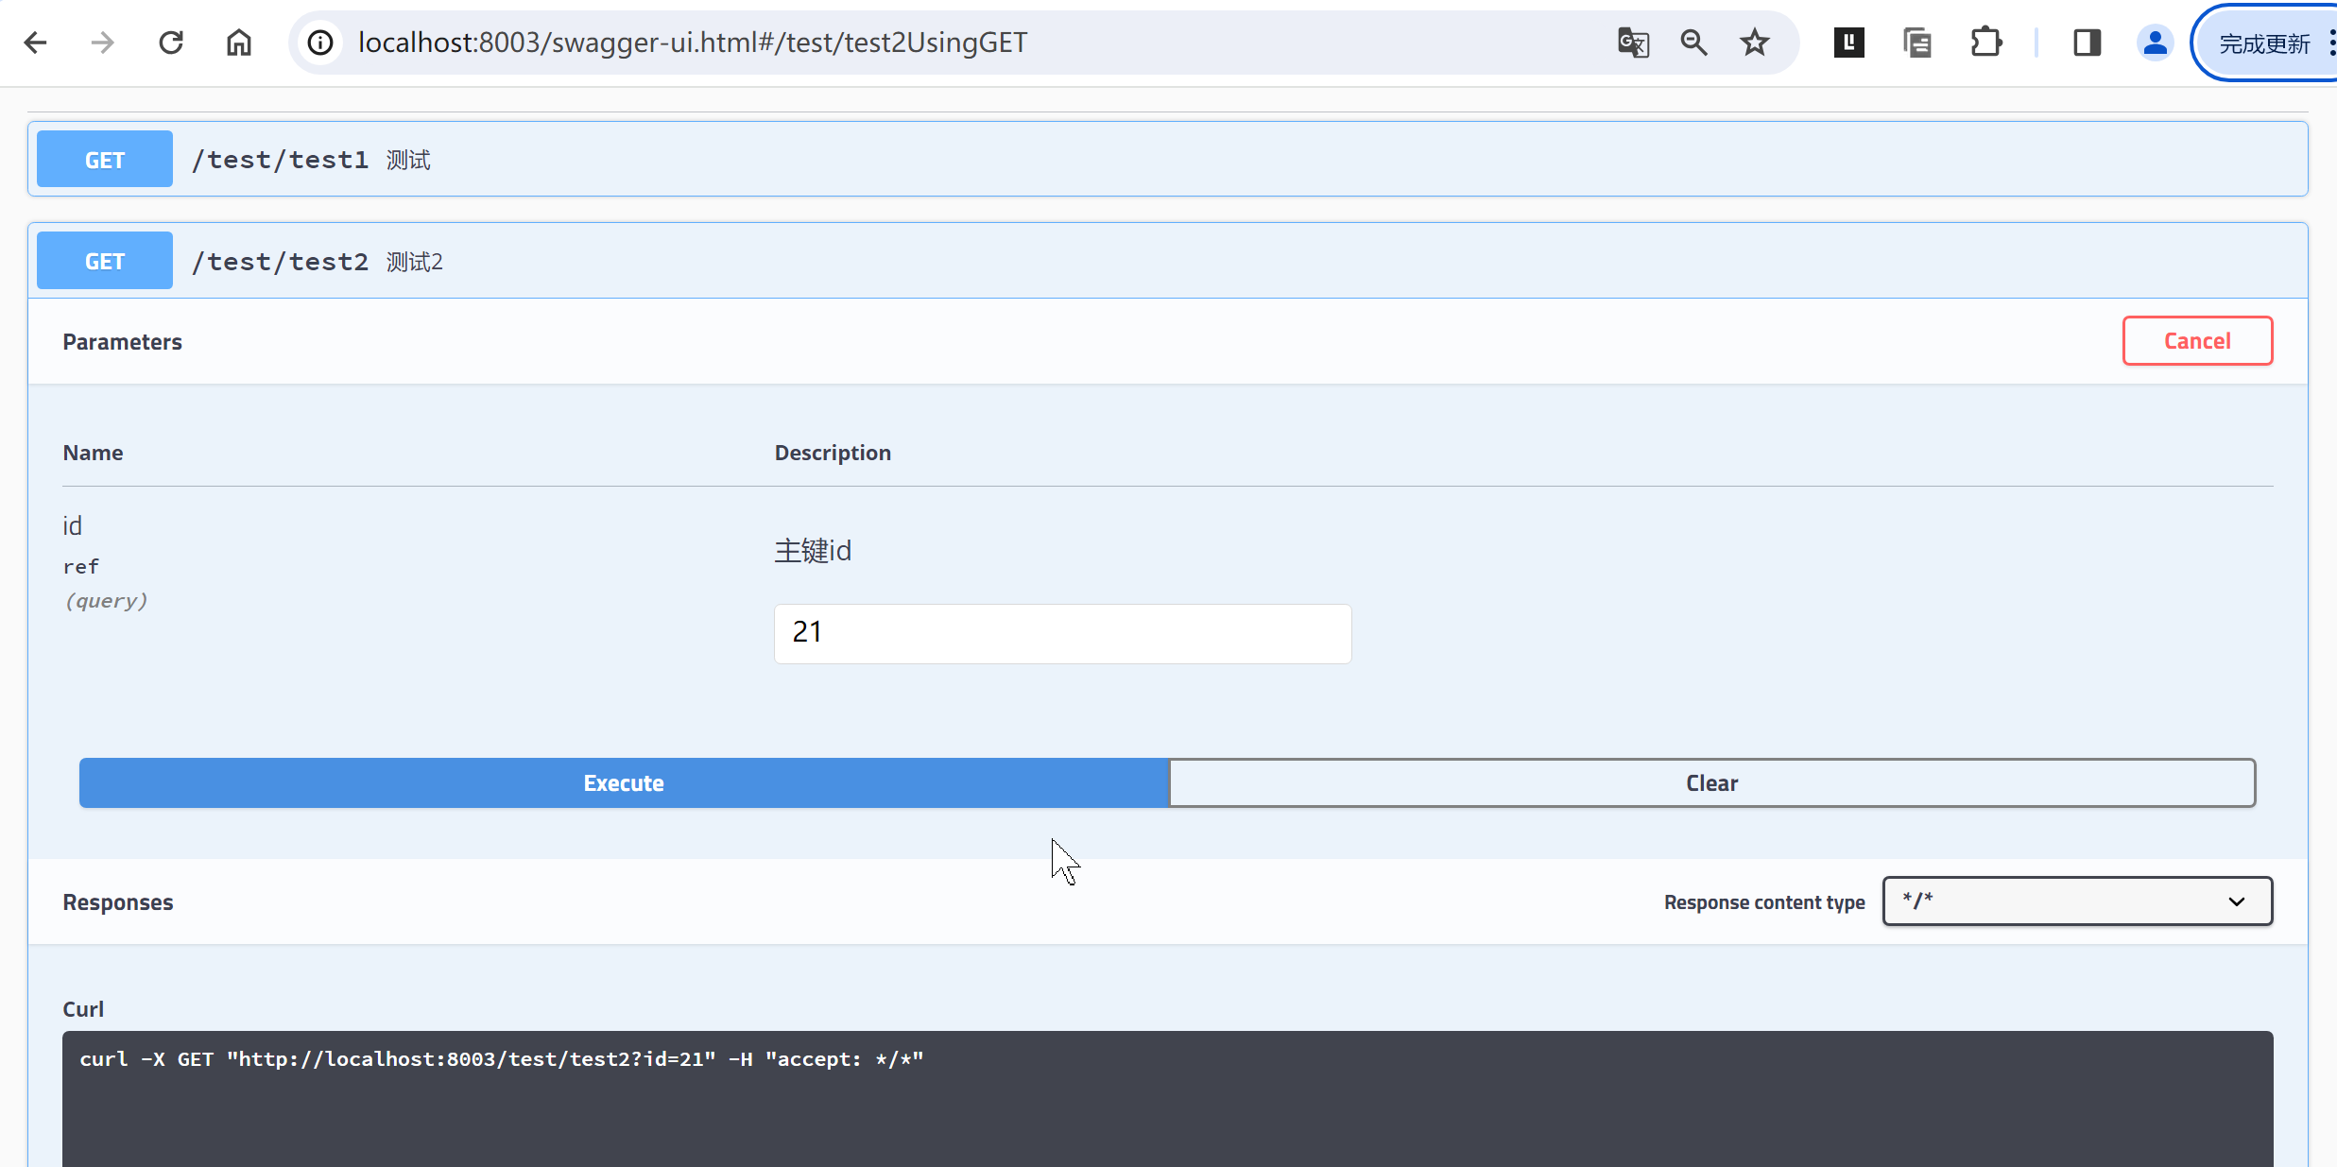Image resolution: width=2337 pixels, height=1167 pixels.
Task: Click the 完成更新 update button
Action: (2265, 43)
